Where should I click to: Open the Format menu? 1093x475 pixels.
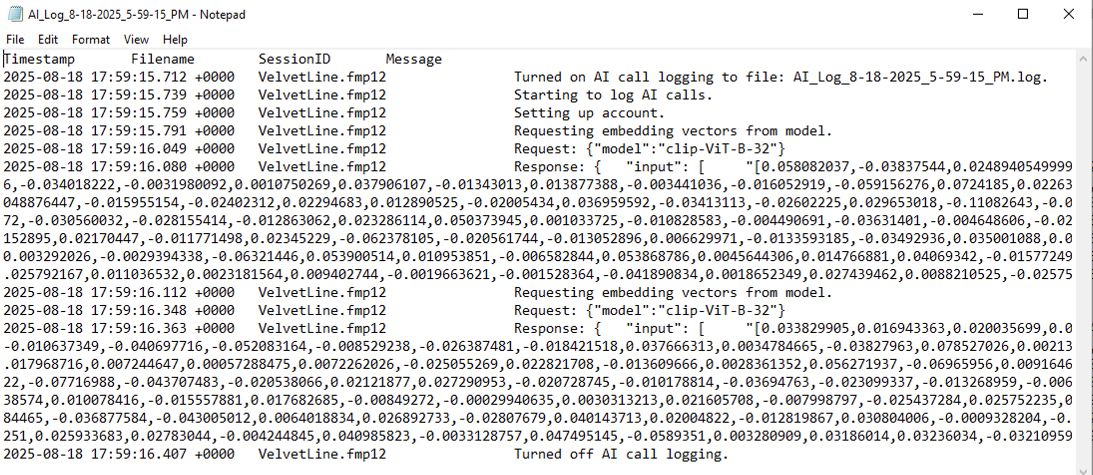point(90,39)
